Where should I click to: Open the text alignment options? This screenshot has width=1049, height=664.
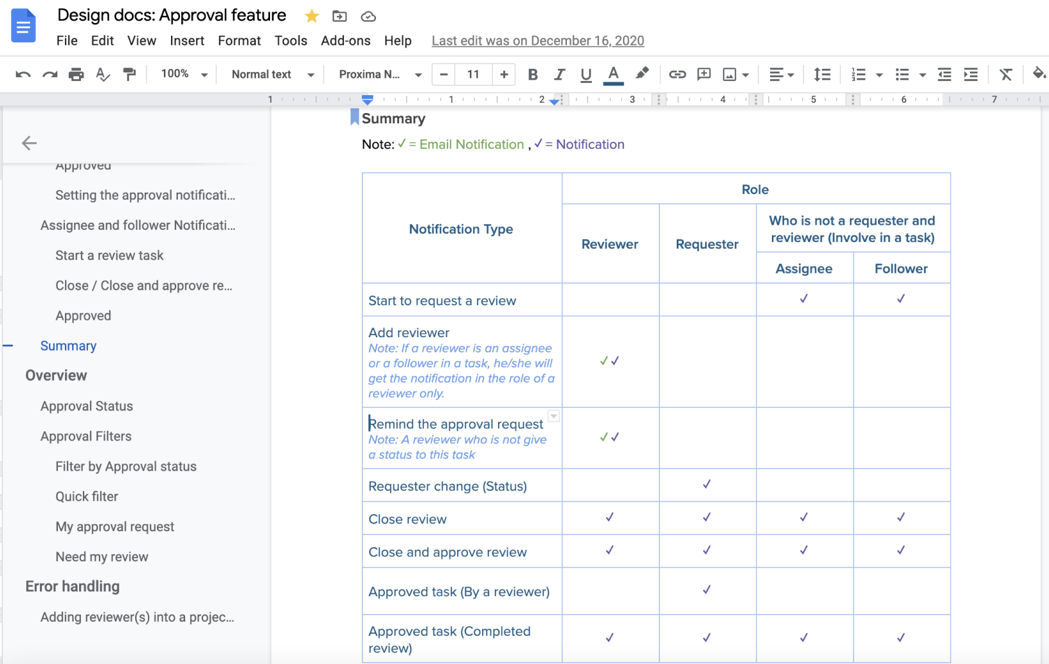(x=782, y=74)
